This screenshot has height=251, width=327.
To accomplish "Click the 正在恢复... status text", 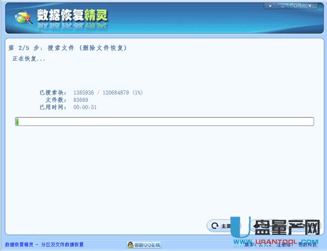I will pyautogui.click(x=29, y=58).
